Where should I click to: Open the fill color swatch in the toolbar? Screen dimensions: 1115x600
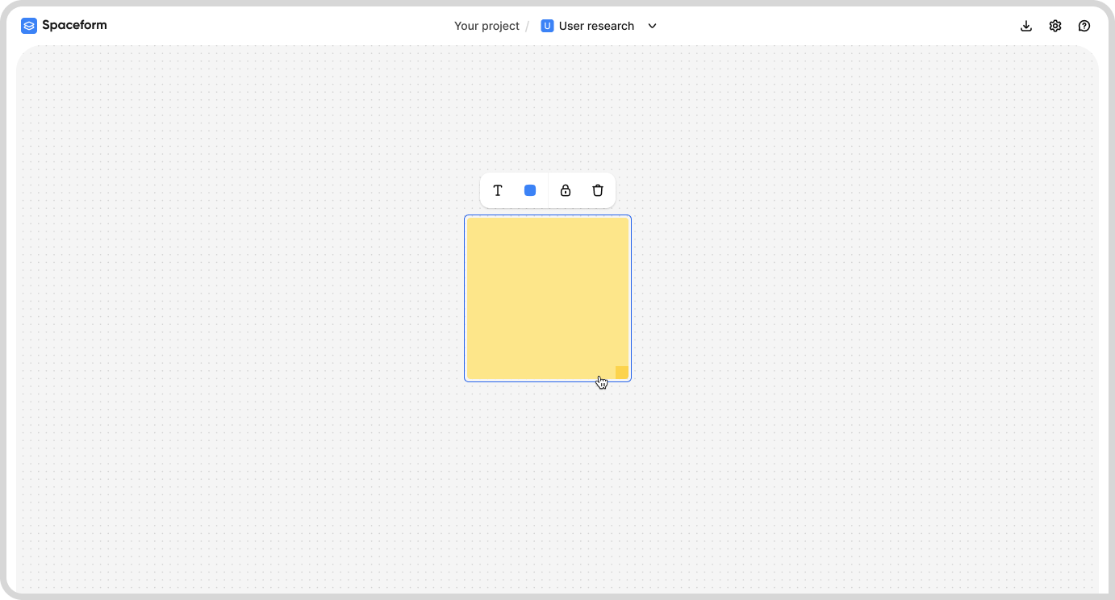[x=531, y=190]
